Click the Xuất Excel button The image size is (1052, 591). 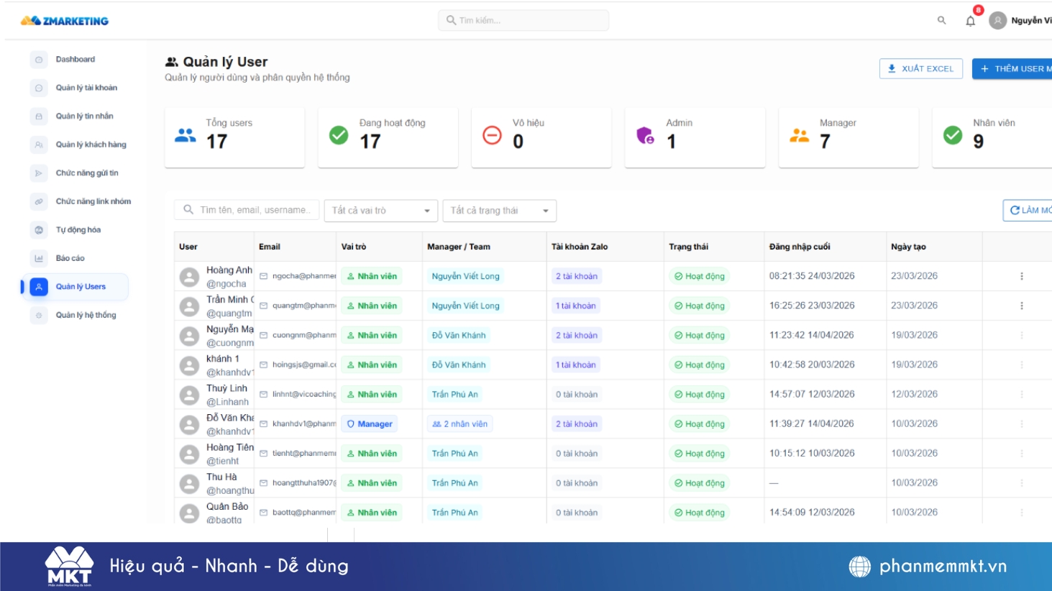pos(920,69)
